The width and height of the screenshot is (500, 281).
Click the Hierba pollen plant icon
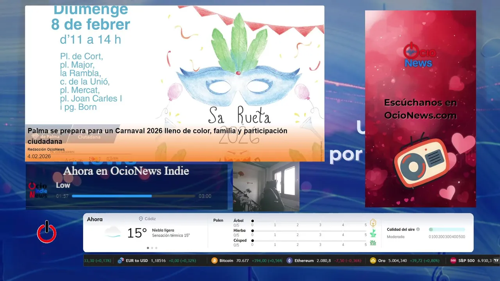pos(373,233)
